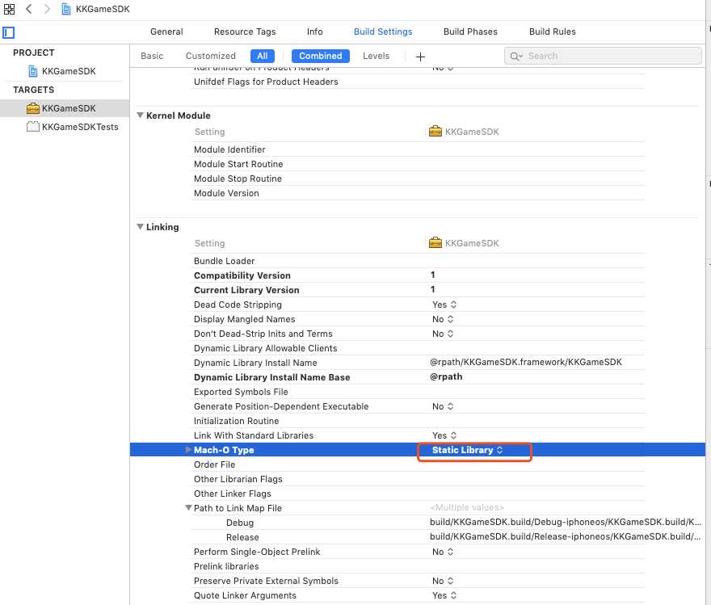Open Quote Linker Arguments dropdown
711x605 pixels.
444,595
